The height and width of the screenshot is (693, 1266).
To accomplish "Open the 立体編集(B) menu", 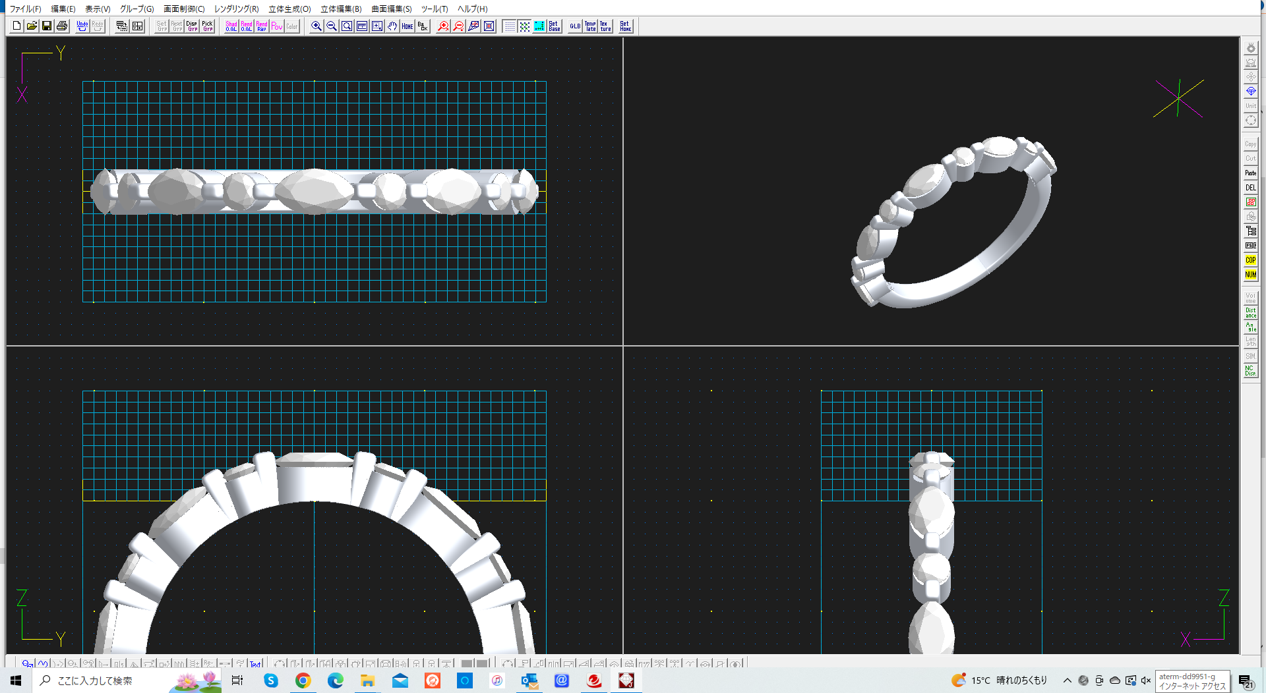I will click(340, 9).
